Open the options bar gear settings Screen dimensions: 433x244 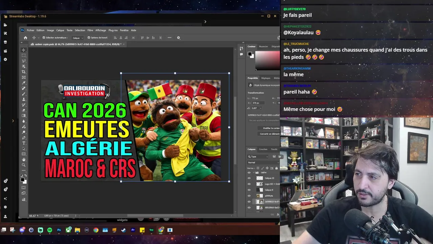click(179, 38)
